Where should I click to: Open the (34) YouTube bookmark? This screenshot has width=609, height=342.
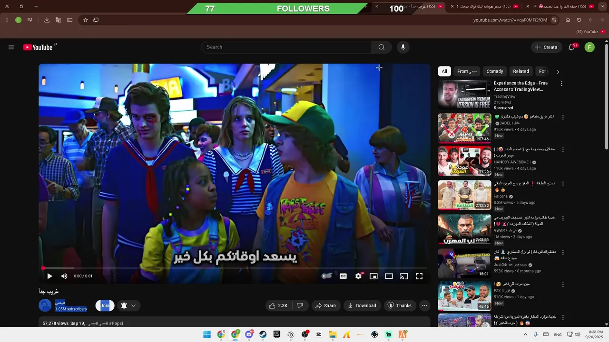590,32
